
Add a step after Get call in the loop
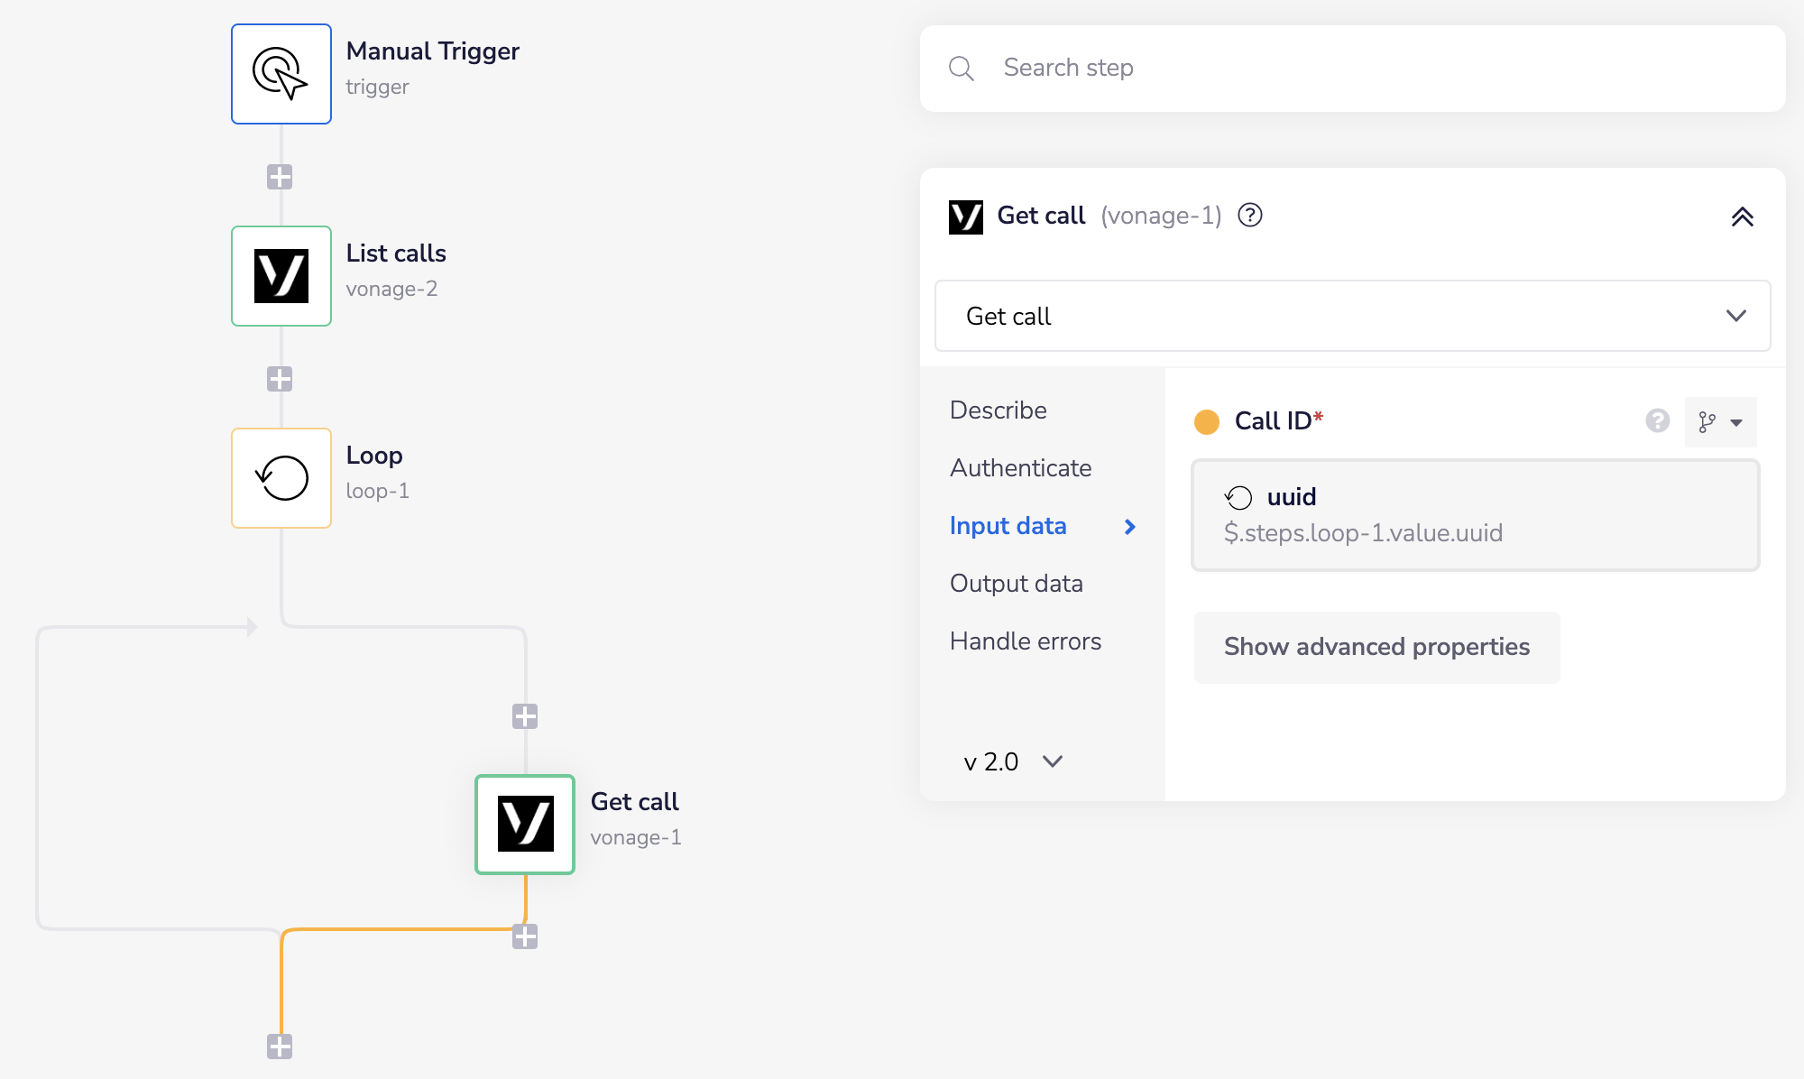(x=525, y=936)
